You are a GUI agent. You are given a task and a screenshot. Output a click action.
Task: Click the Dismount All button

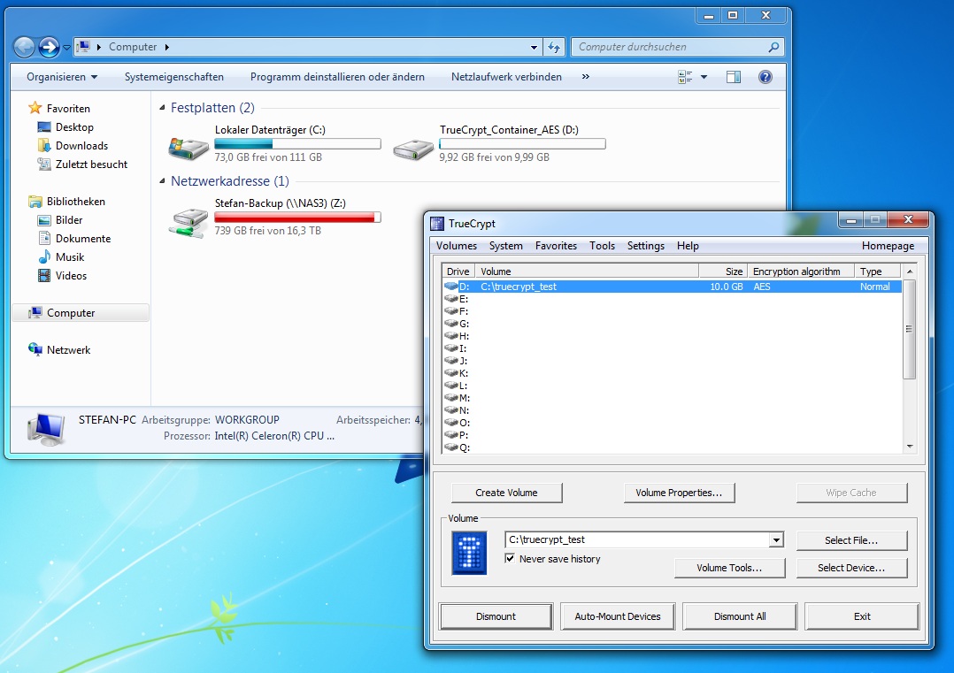[740, 616]
